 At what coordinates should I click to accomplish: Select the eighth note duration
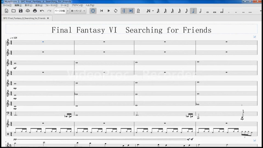tap(186, 11)
